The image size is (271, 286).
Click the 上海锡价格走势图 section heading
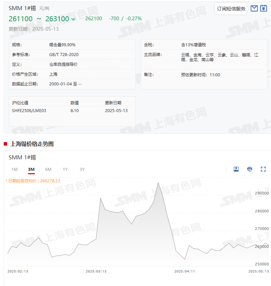[x=32, y=144]
